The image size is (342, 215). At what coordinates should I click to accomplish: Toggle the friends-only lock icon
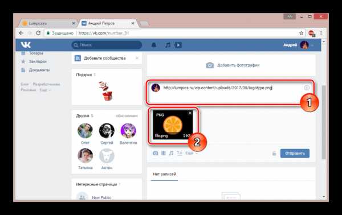[274, 154]
